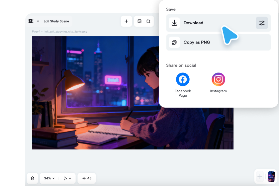Share to Facebook Page

pyautogui.click(x=183, y=79)
